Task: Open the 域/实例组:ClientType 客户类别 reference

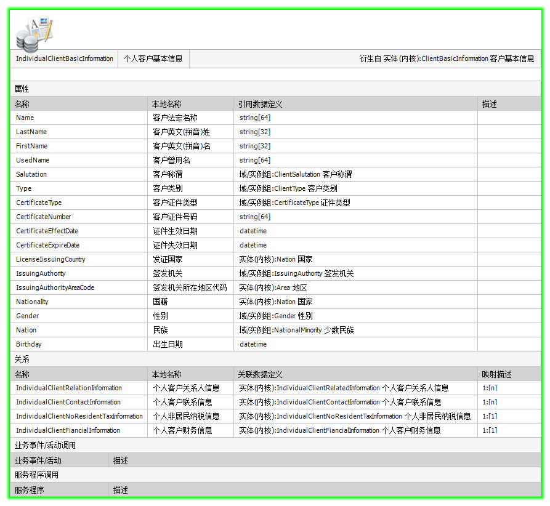Action: tap(288, 188)
